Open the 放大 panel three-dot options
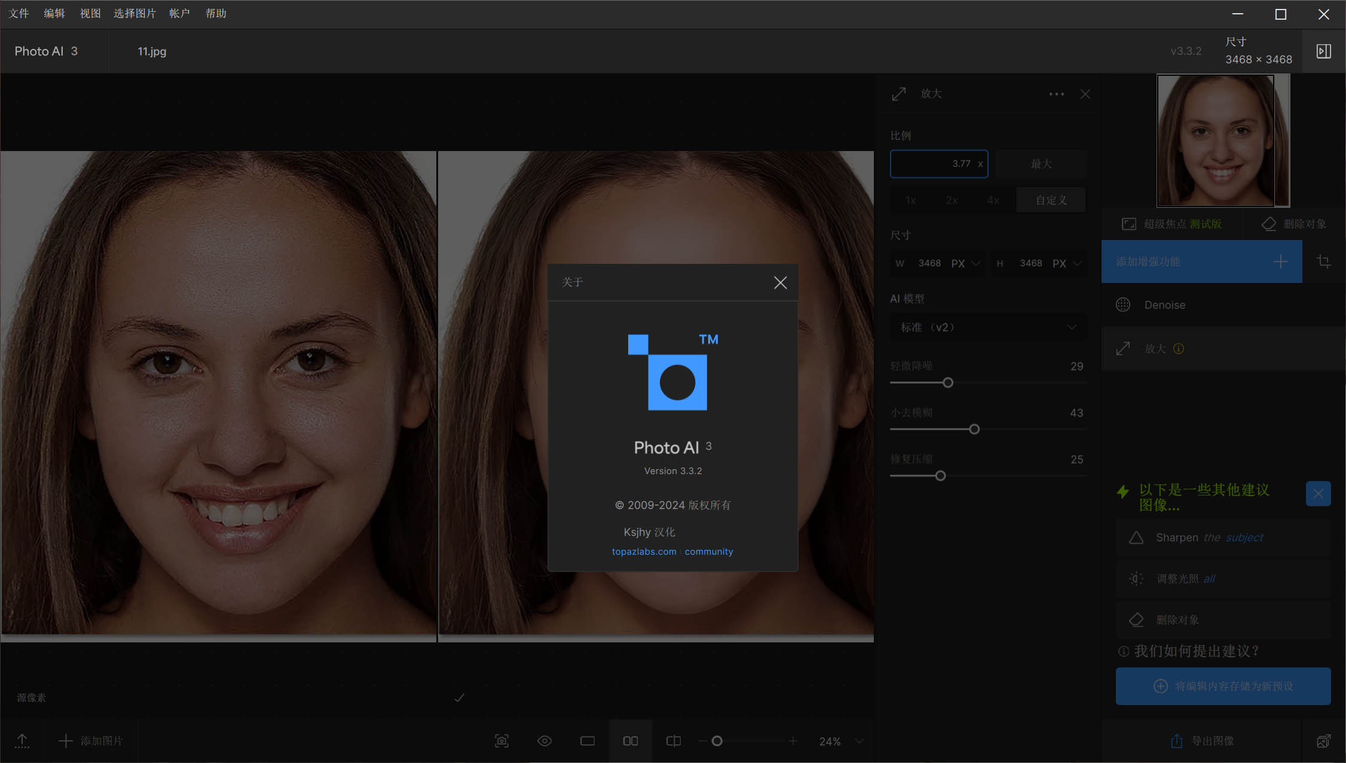1346x763 pixels. click(1056, 94)
